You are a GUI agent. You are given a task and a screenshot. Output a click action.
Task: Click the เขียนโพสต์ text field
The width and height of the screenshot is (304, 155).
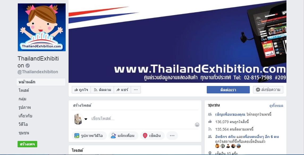[142, 119]
